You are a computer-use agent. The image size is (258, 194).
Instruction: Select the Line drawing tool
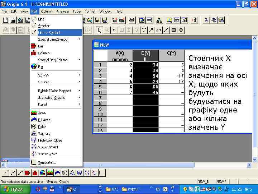(x=166, y=30)
